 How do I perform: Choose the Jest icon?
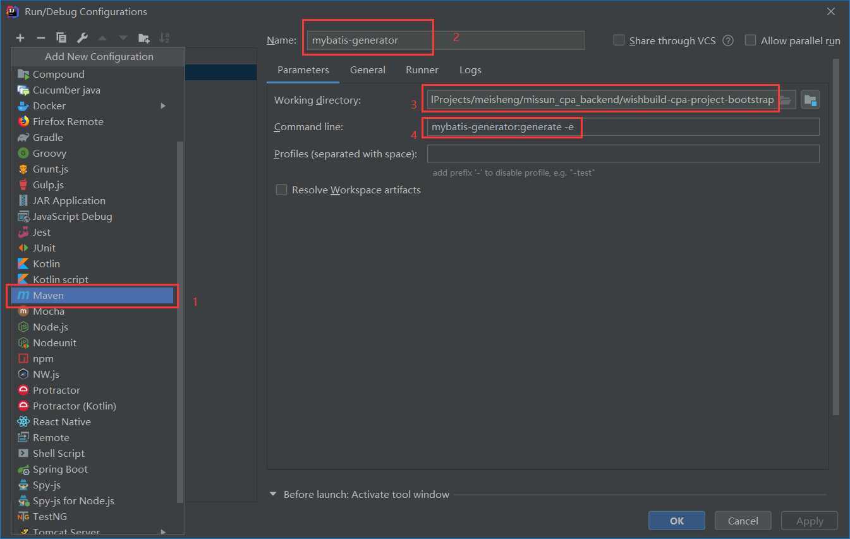click(x=23, y=232)
